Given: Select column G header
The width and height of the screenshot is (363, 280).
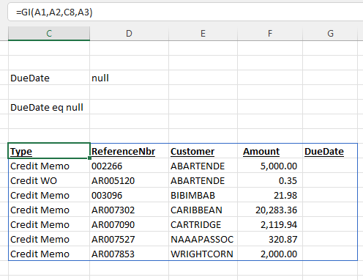Looking at the screenshot, I should [330, 33].
